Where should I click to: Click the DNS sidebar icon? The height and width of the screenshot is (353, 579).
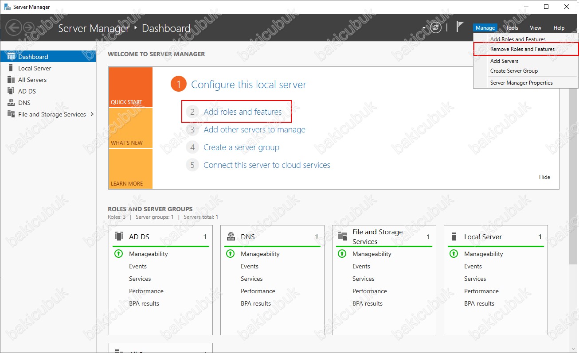11,103
